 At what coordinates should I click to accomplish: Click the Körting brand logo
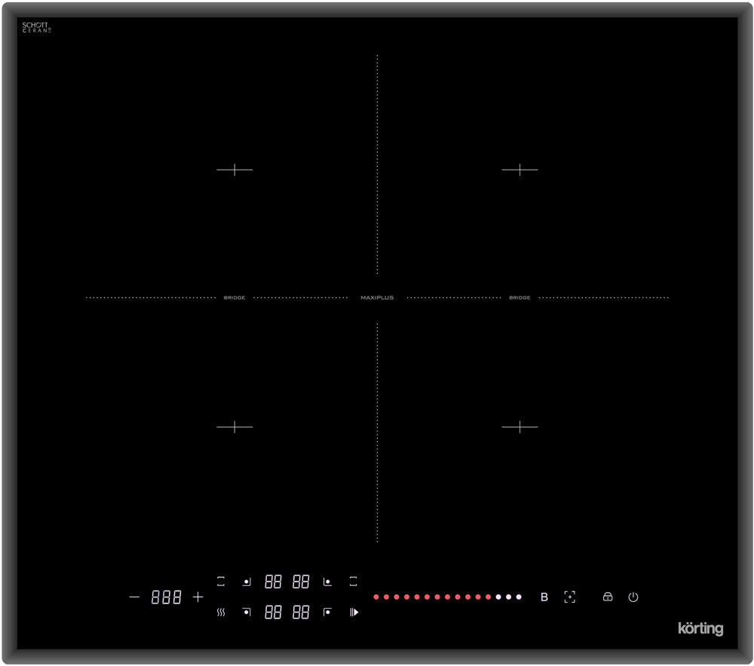point(700,628)
